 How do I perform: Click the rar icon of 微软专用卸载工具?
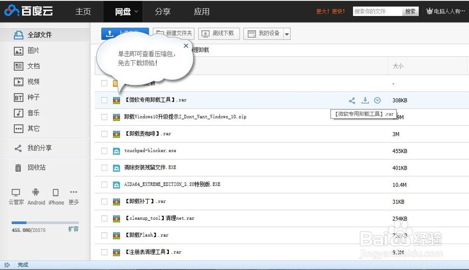pyautogui.click(x=116, y=100)
